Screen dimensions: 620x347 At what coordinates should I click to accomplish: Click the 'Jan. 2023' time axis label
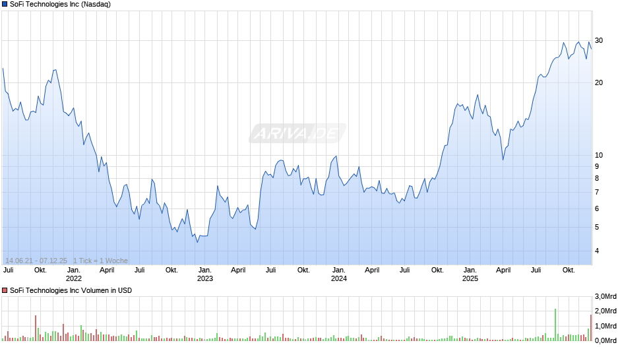[205, 274]
